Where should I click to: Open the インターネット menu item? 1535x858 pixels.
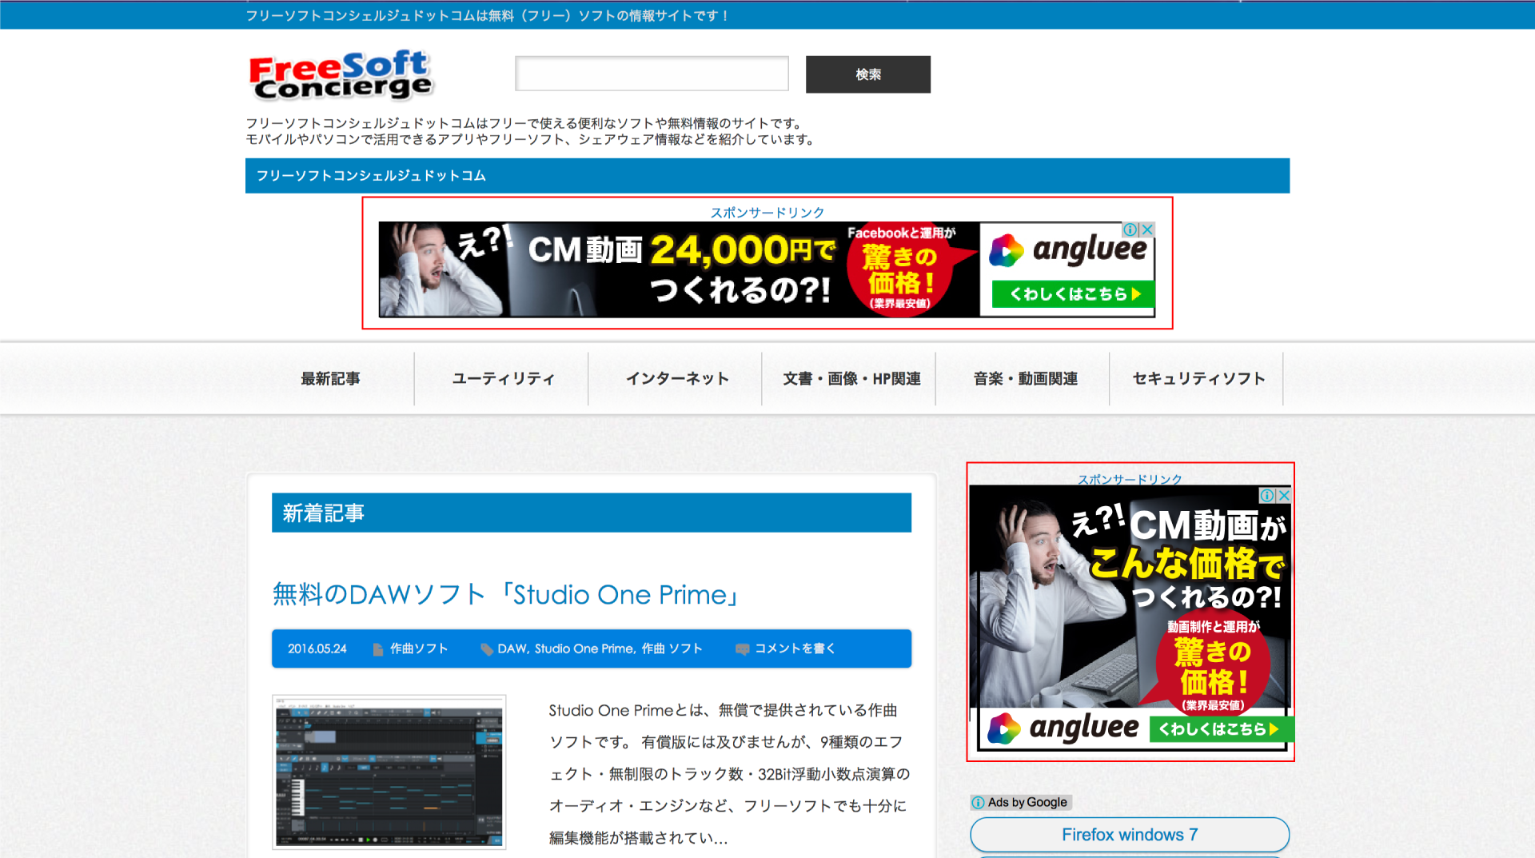(x=677, y=379)
